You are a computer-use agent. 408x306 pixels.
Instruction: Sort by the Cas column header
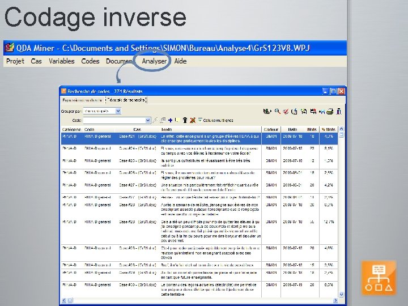click(137, 129)
